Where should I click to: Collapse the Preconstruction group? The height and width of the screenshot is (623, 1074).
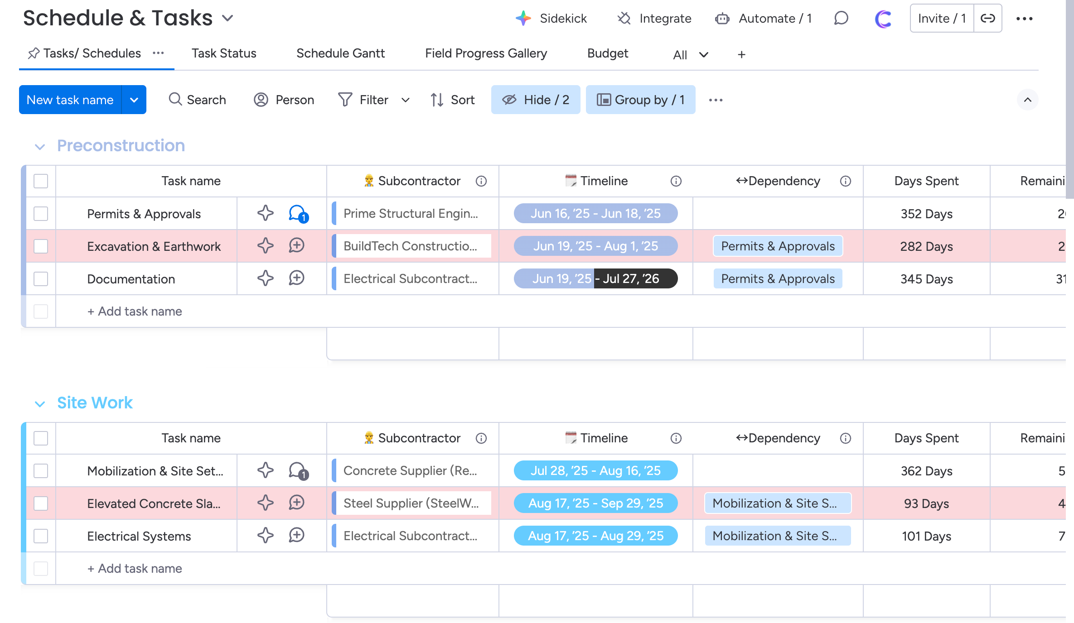point(40,147)
